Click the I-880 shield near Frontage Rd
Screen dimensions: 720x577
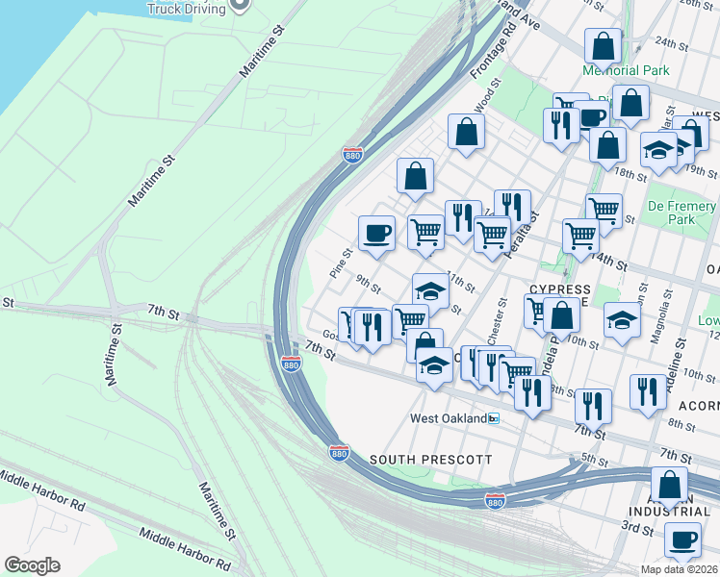click(x=352, y=155)
